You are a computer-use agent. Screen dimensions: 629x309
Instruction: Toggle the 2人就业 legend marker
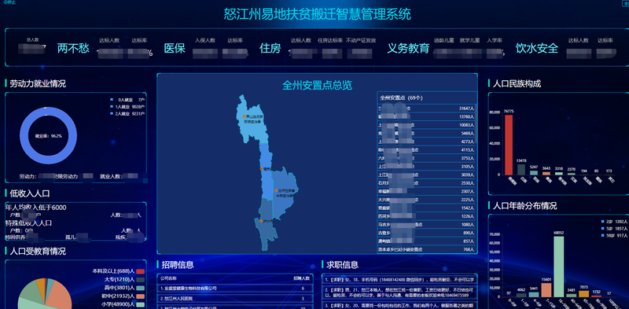(112, 114)
